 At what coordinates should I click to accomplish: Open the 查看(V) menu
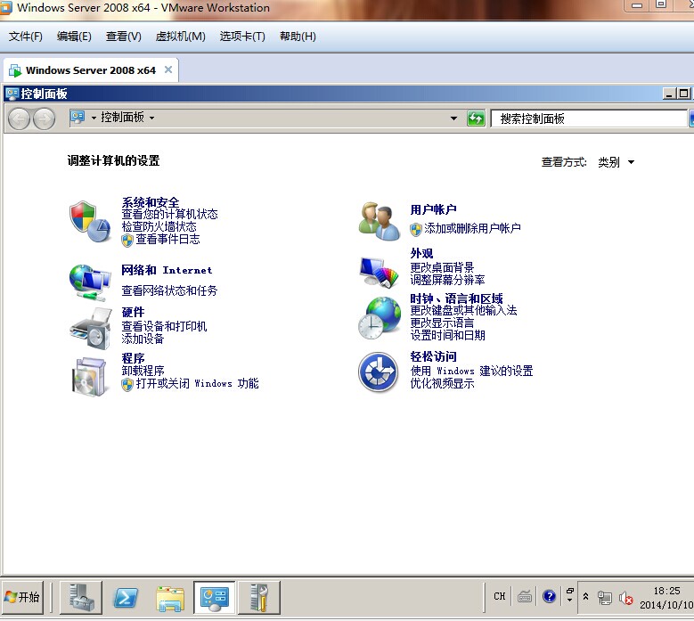pyautogui.click(x=124, y=37)
